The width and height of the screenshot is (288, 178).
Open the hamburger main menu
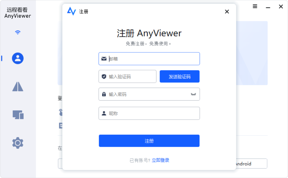[x=255, y=6]
